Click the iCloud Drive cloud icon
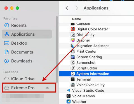This screenshot has height=104, width=134. pyautogui.click(x=6, y=79)
